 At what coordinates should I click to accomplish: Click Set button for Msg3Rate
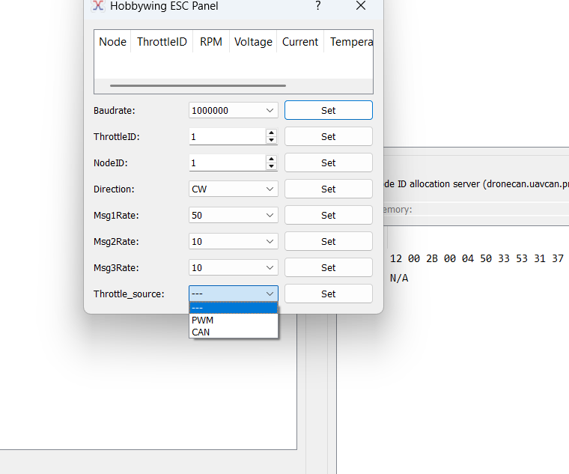(x=329, y=267)
